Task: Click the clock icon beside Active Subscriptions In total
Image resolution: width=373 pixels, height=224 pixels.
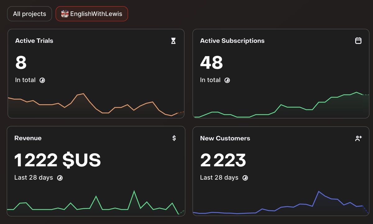Action: point(227,80)
